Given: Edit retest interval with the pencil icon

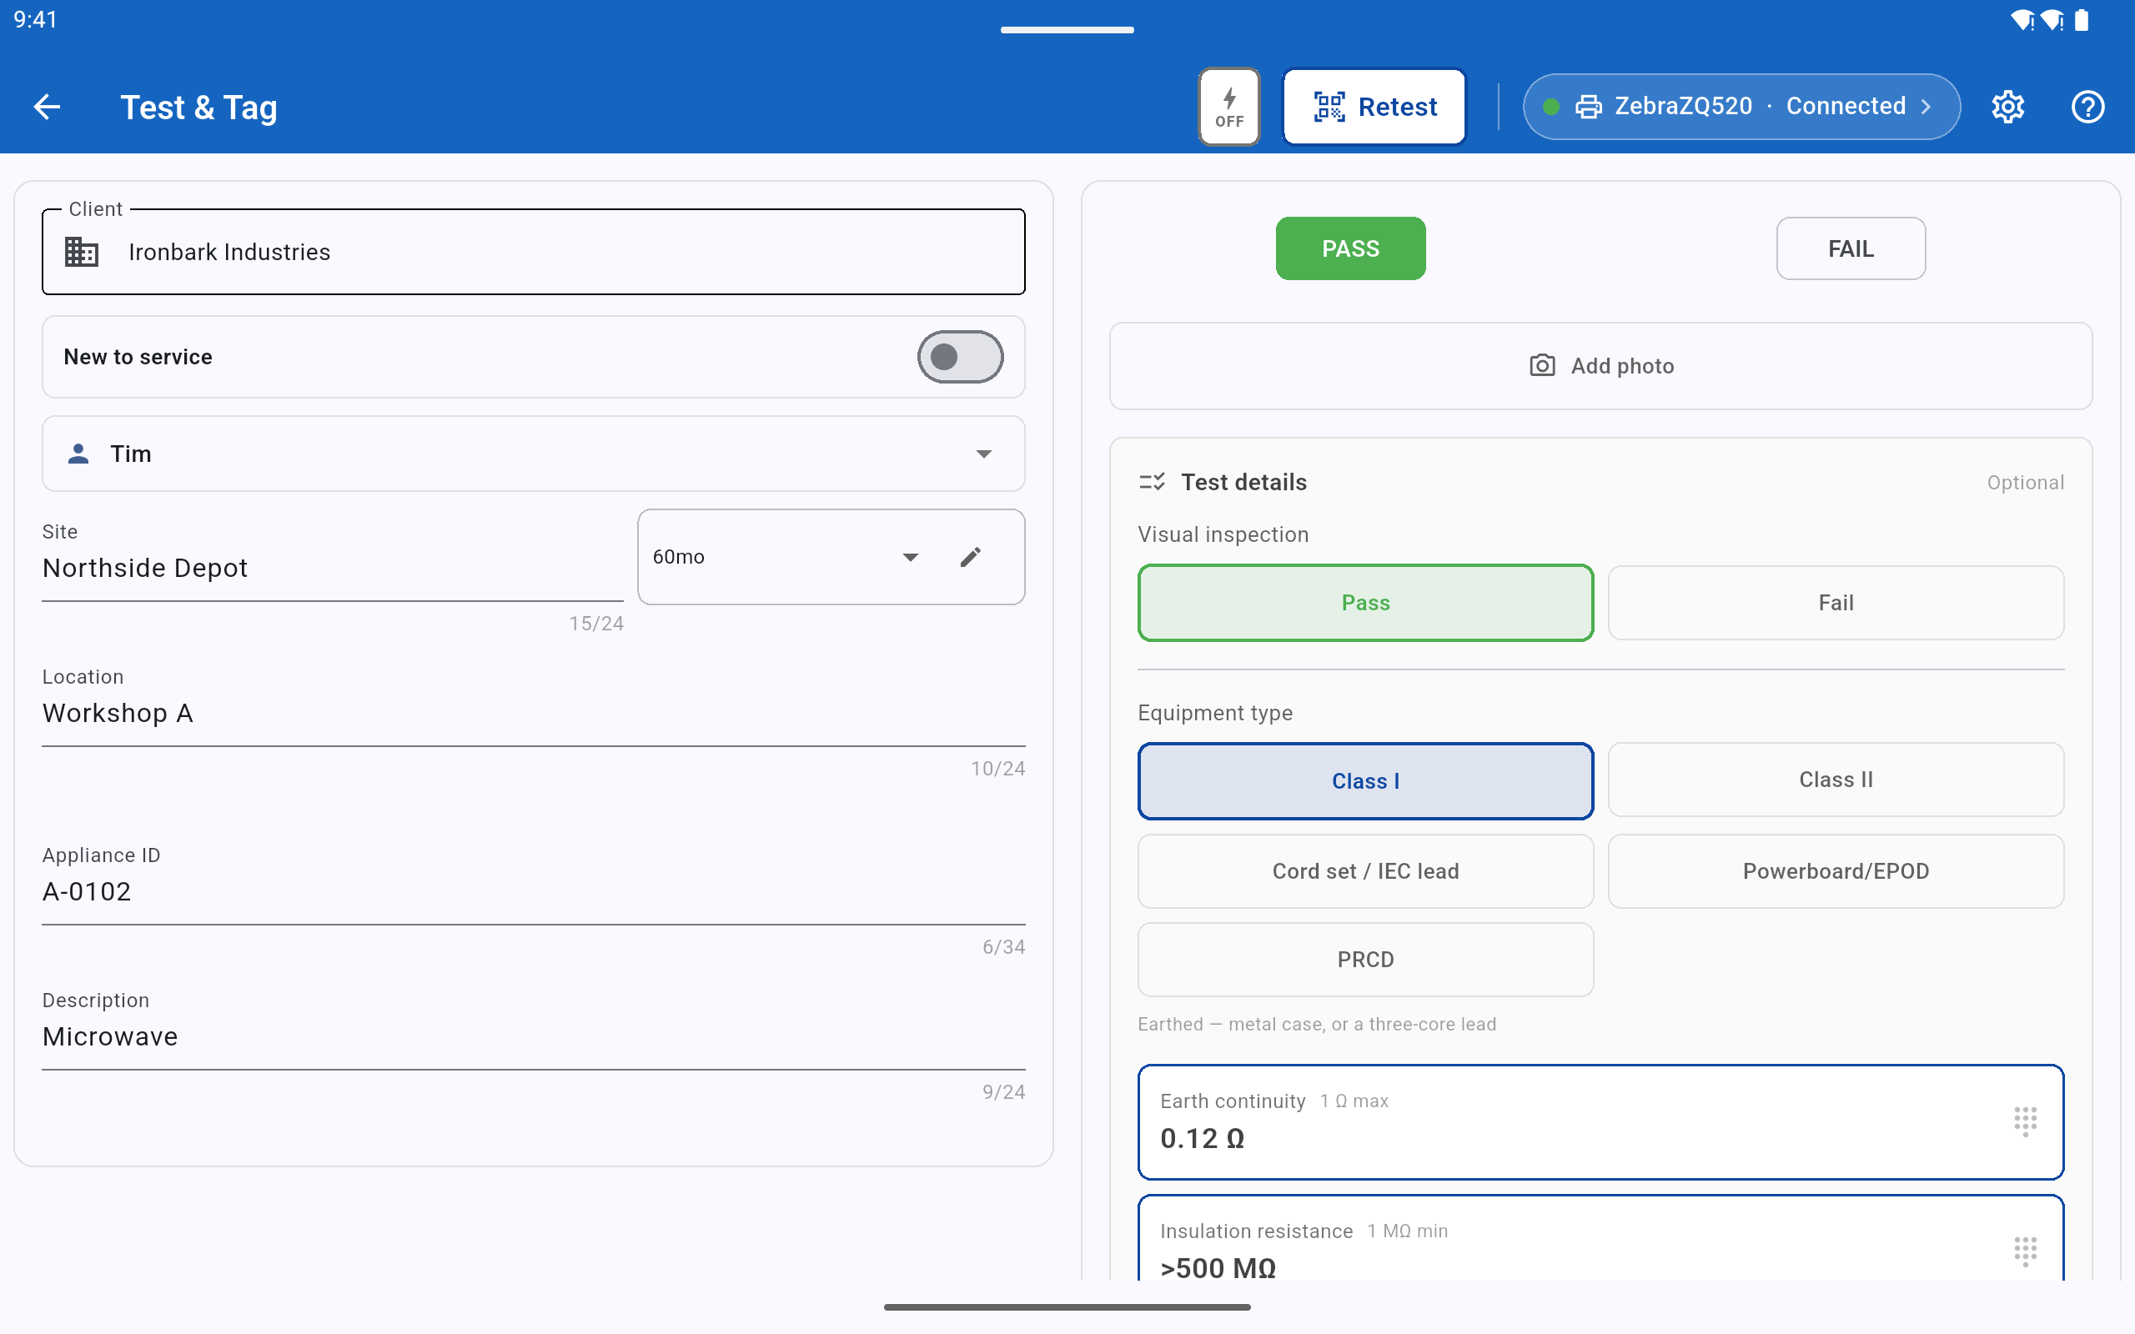Looking at the screenshot, I should (971, 557).
